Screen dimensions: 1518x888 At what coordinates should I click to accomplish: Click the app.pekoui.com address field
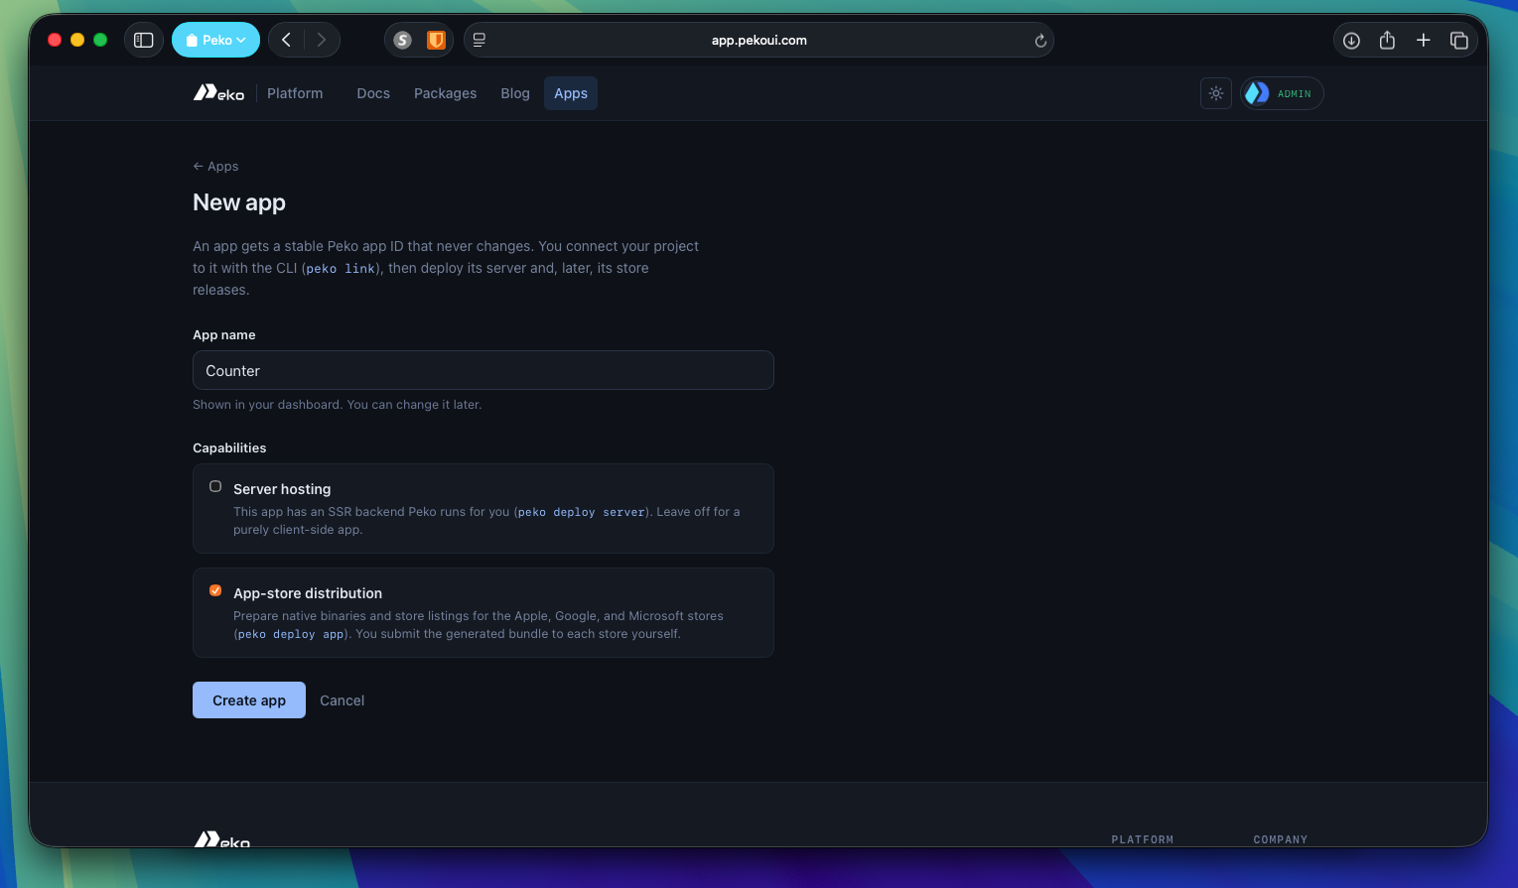point(759,40)
